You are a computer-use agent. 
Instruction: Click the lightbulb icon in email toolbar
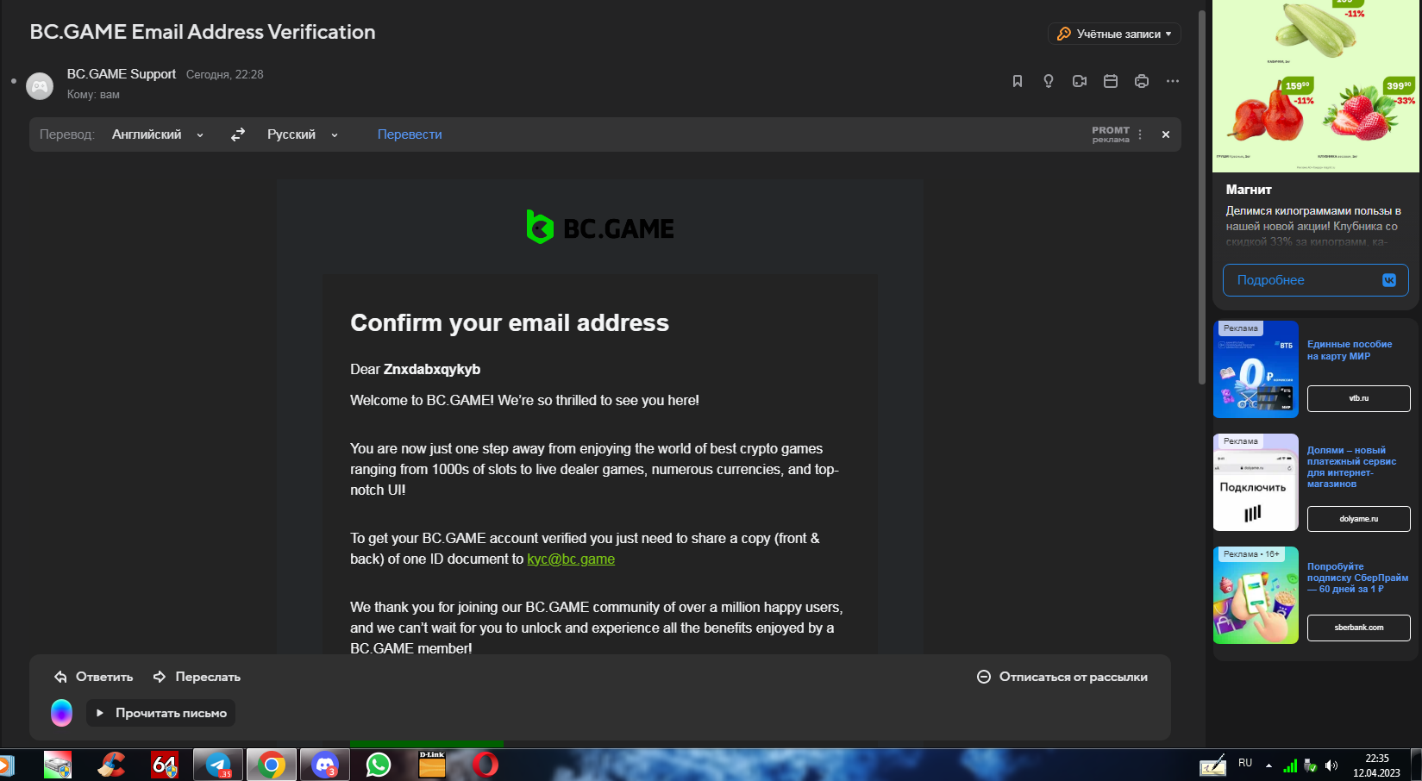[x=1049, y=81]
